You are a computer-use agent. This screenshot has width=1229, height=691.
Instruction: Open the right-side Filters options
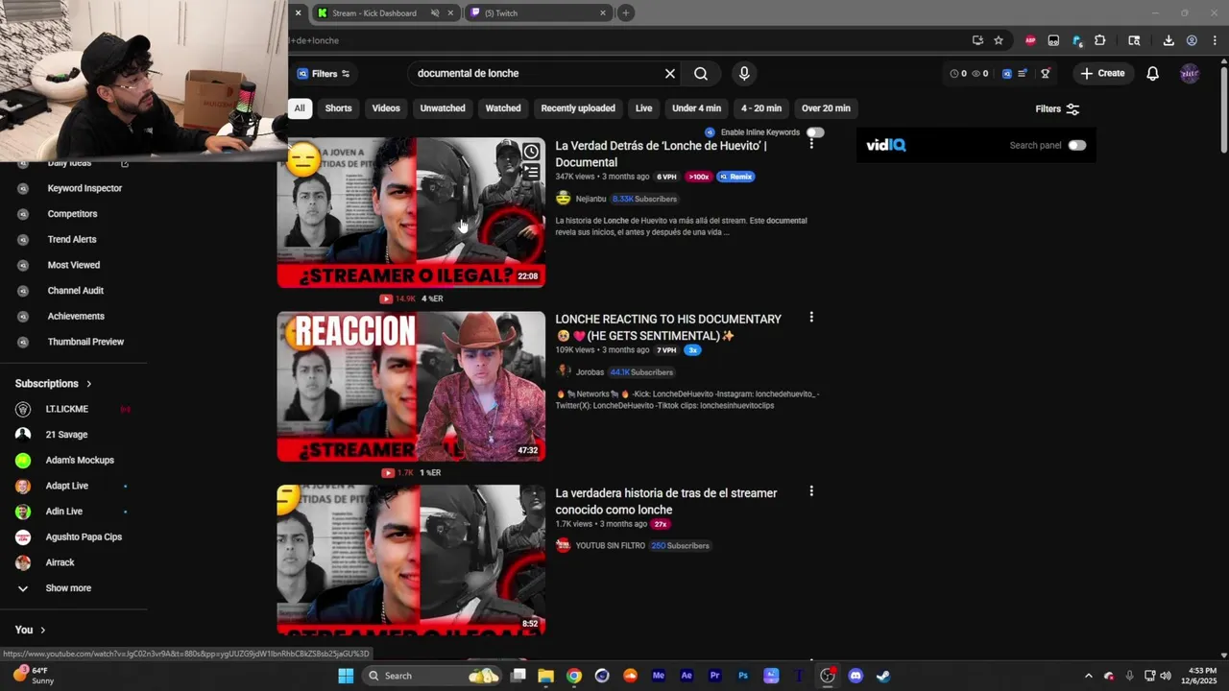click(1057, 108)
